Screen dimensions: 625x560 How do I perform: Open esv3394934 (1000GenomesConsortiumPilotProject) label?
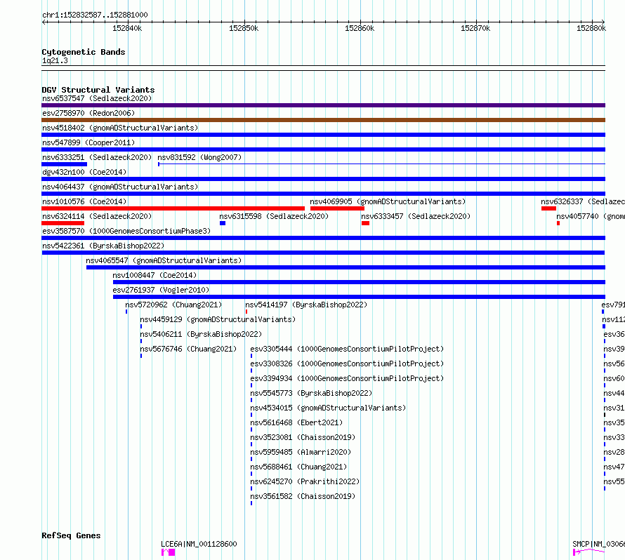tap(347, 378)
